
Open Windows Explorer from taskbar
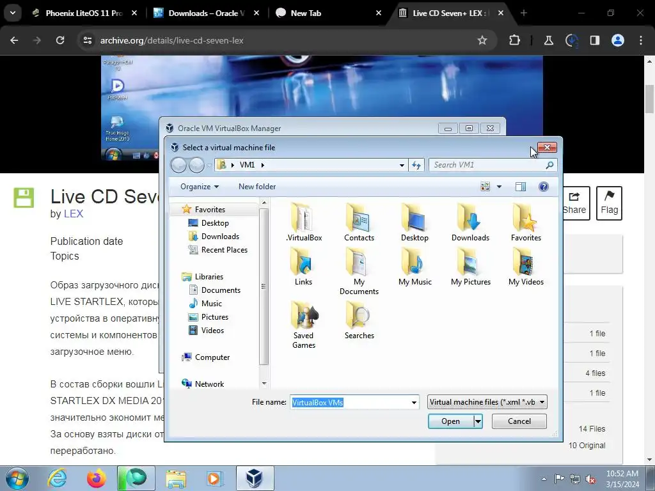click(176, 478)
